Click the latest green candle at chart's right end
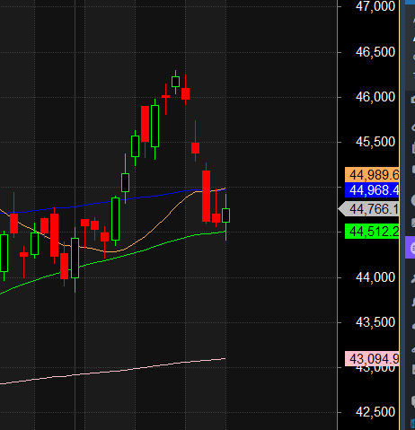Screen dimensions: 415x430 click(225, 215)
